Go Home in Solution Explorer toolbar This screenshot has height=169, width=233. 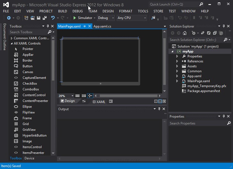coord(185,33)
